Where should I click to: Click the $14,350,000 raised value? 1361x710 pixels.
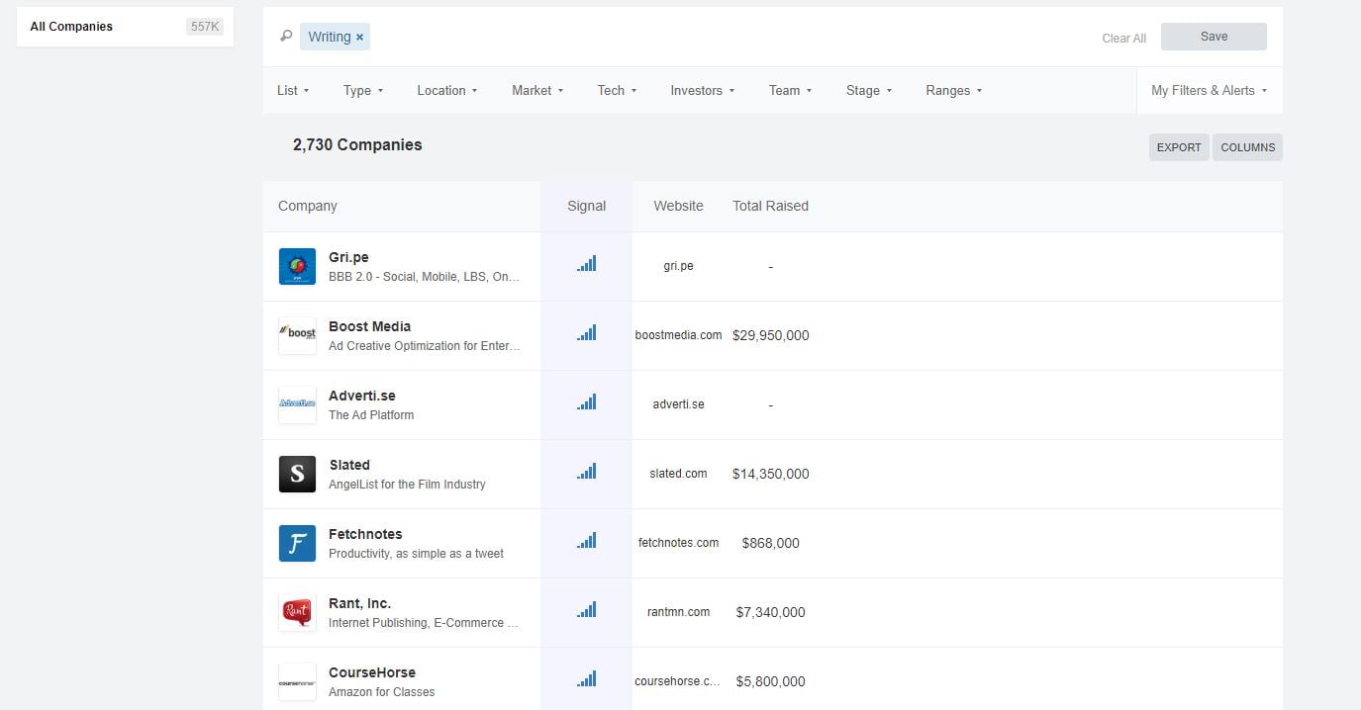pyautogui.click(x=770, y=474)
